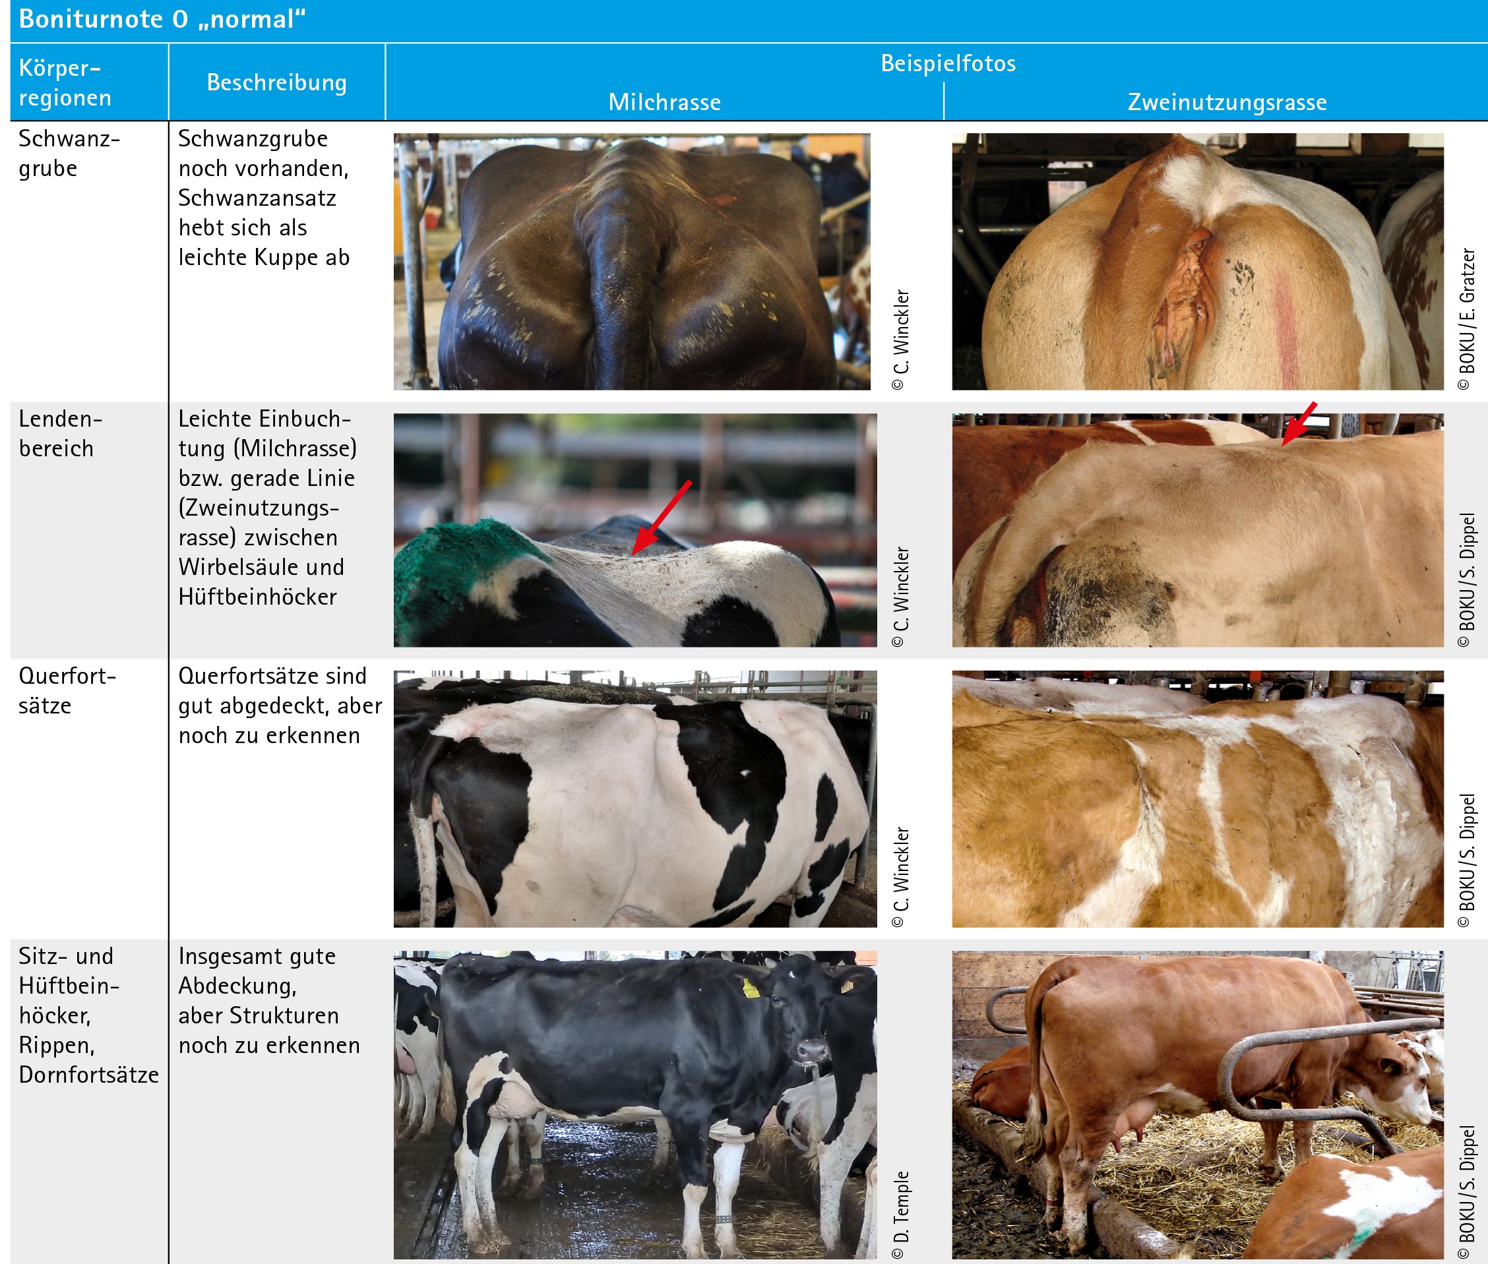Click the BOKU/E. Gratzer photo credit
This screenshot has height=1264, width=1488.
click(1466, 319)
